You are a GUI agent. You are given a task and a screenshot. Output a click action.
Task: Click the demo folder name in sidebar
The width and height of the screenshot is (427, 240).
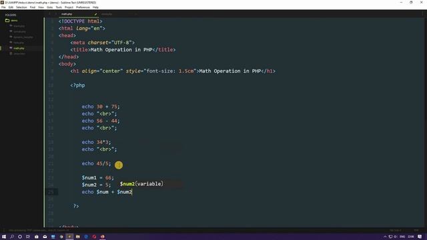pyautogui.click(x=14, y=21)
